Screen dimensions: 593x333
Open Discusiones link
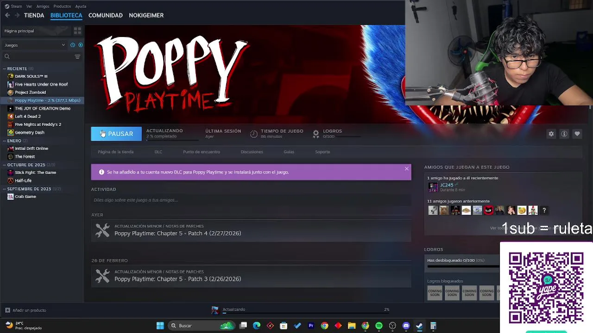pyautogui.click(x=252, y=152)
